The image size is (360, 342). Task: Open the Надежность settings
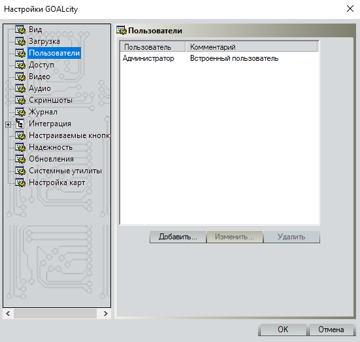point(50,147)
